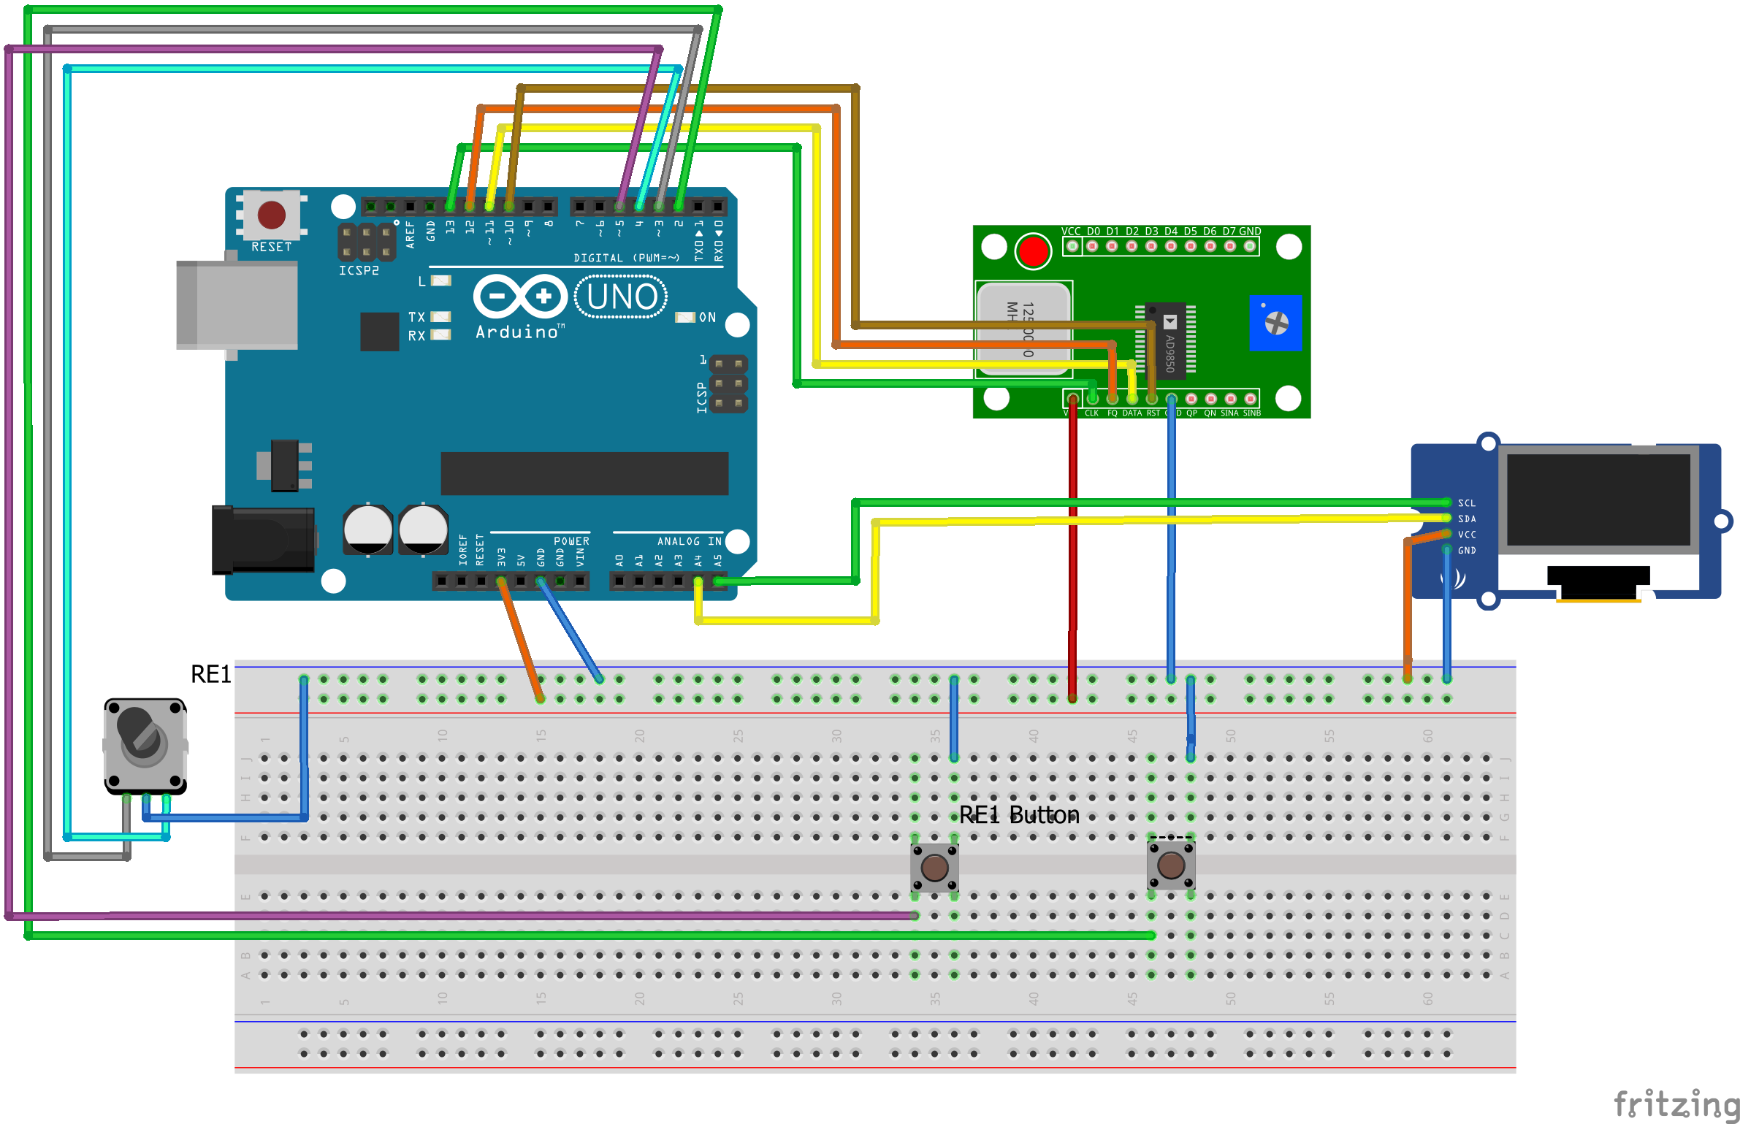1740x1124 pixels.
Task: Select the red wire from AD9850 to breadboard
Action: (1072, 548)
